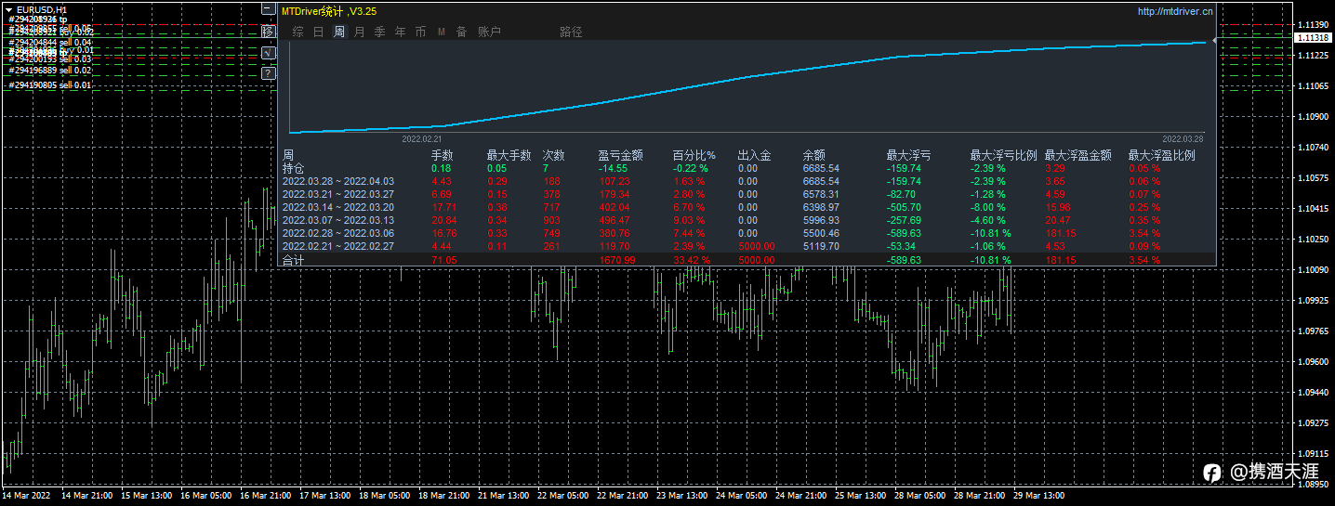This screenshot has width=1335, height=506.
Task: Open the 账户 account tab
Action: [x=489, y=32]
